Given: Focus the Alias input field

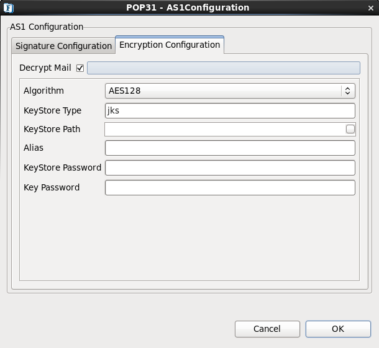Looking at the screenshot, I should [230, 148].
